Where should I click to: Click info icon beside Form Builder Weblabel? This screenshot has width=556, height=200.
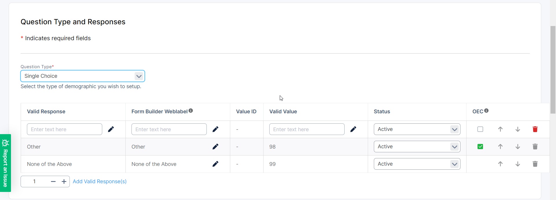click(x=191, y=111)
